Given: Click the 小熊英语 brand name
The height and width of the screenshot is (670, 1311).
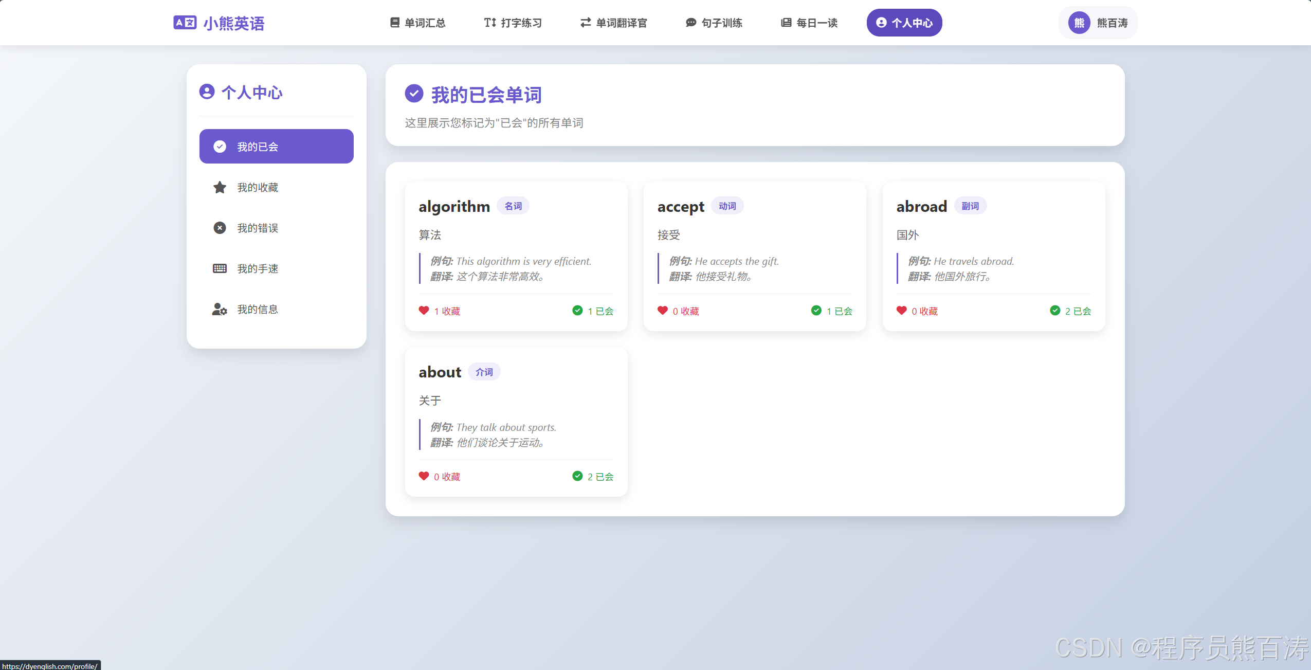Looking at the screenshot, I should click(234, 23).
